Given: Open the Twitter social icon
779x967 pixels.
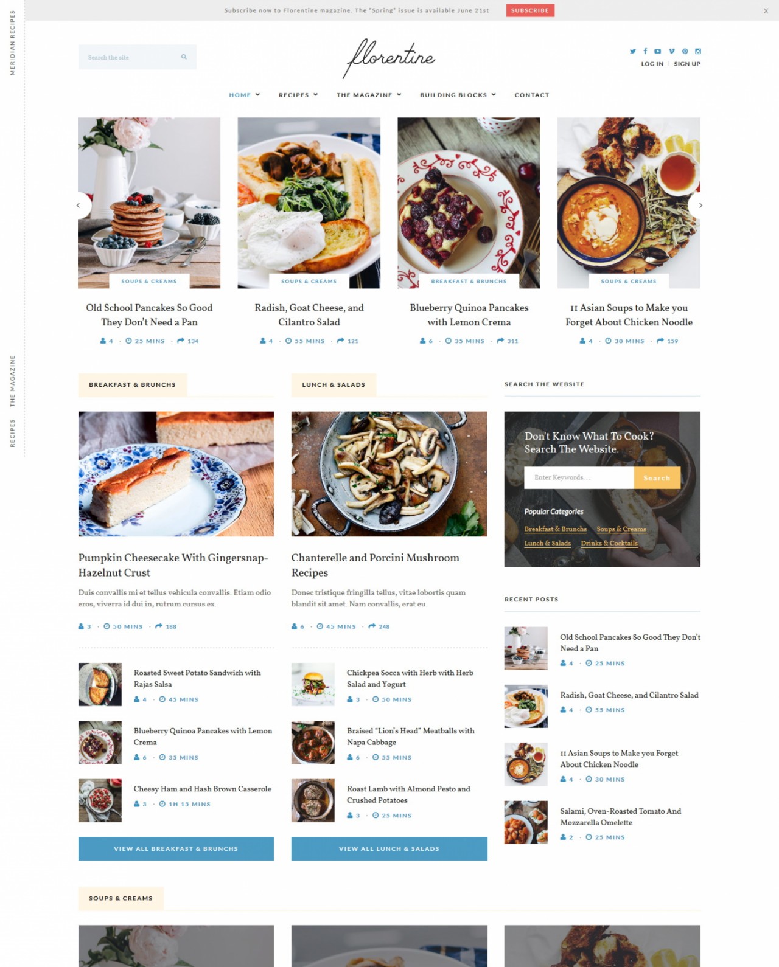Looking at the screenshot, I should coord(633,51).
